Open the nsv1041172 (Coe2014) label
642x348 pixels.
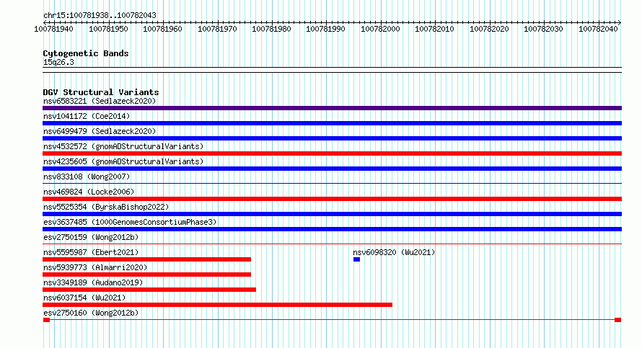click(x=87, y=116)
